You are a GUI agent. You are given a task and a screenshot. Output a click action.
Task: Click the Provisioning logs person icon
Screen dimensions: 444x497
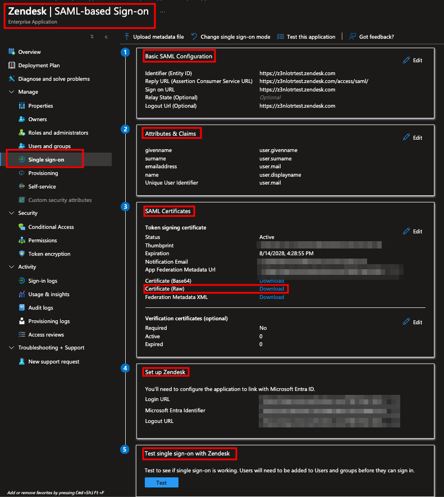pos(22,321)
